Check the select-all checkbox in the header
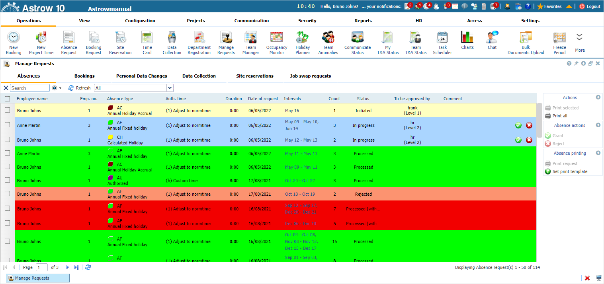Viewport: 604px width, 284px height. [x=7, y=98]
